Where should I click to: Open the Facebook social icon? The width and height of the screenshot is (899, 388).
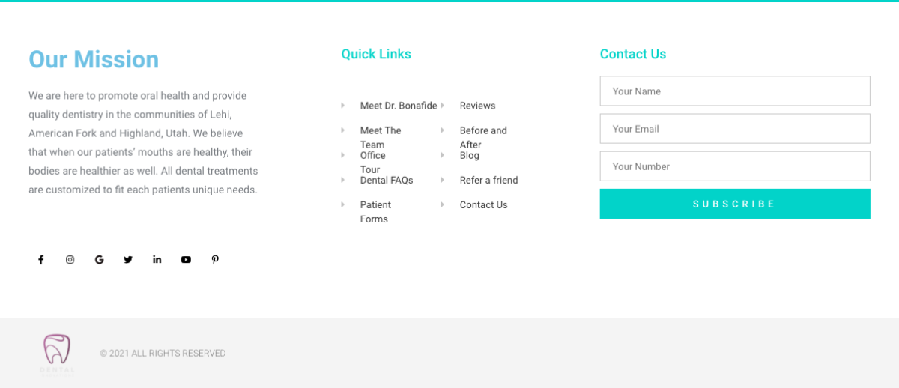(41, 260)
